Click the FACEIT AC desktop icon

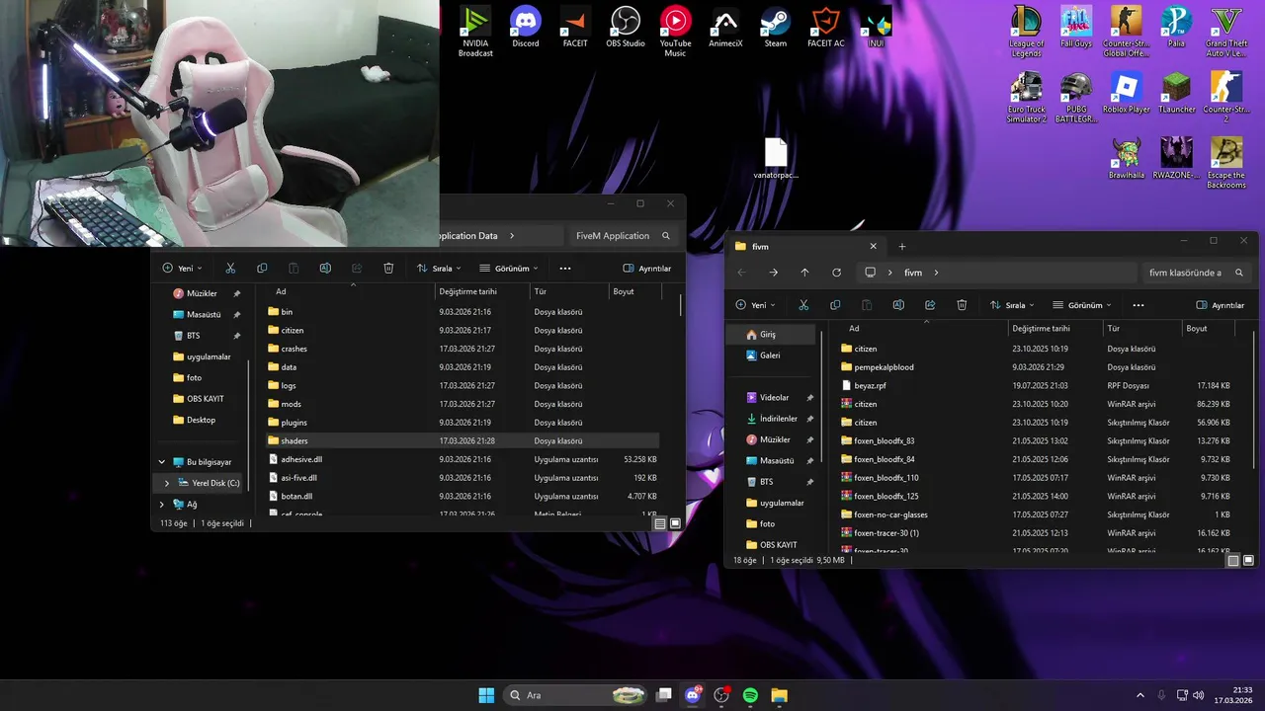pyautogui.click(x=825, y=28)
